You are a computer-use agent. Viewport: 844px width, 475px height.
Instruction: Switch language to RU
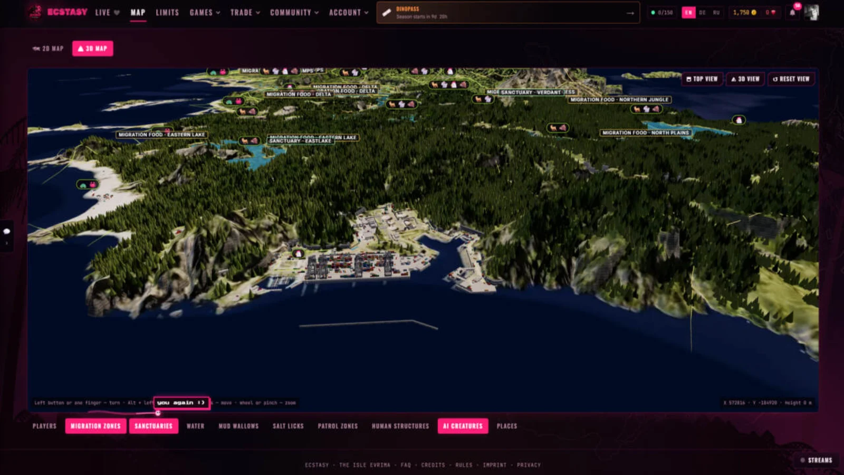coord(716,12)
